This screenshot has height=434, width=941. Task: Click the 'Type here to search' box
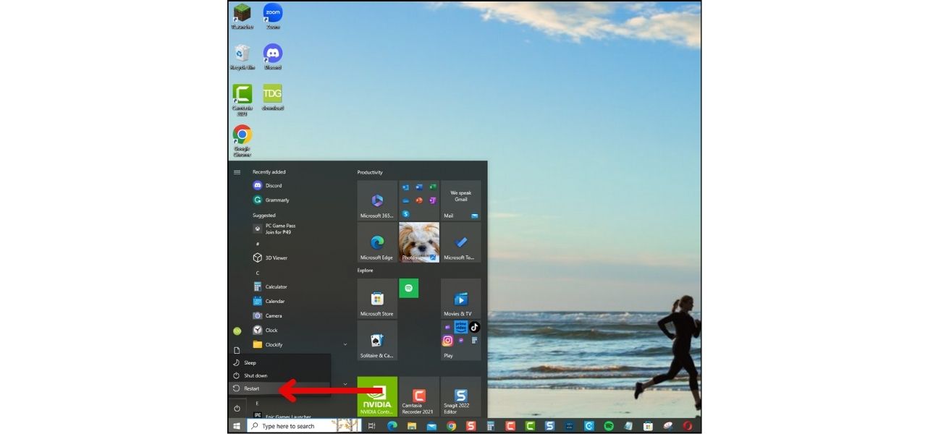pos(290,426)
